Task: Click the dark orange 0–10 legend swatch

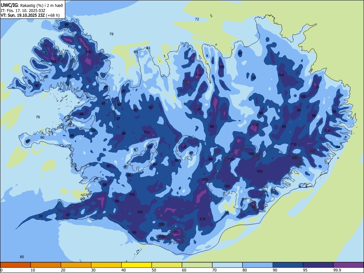Action: pyautogui.click(x=15, y=265)
